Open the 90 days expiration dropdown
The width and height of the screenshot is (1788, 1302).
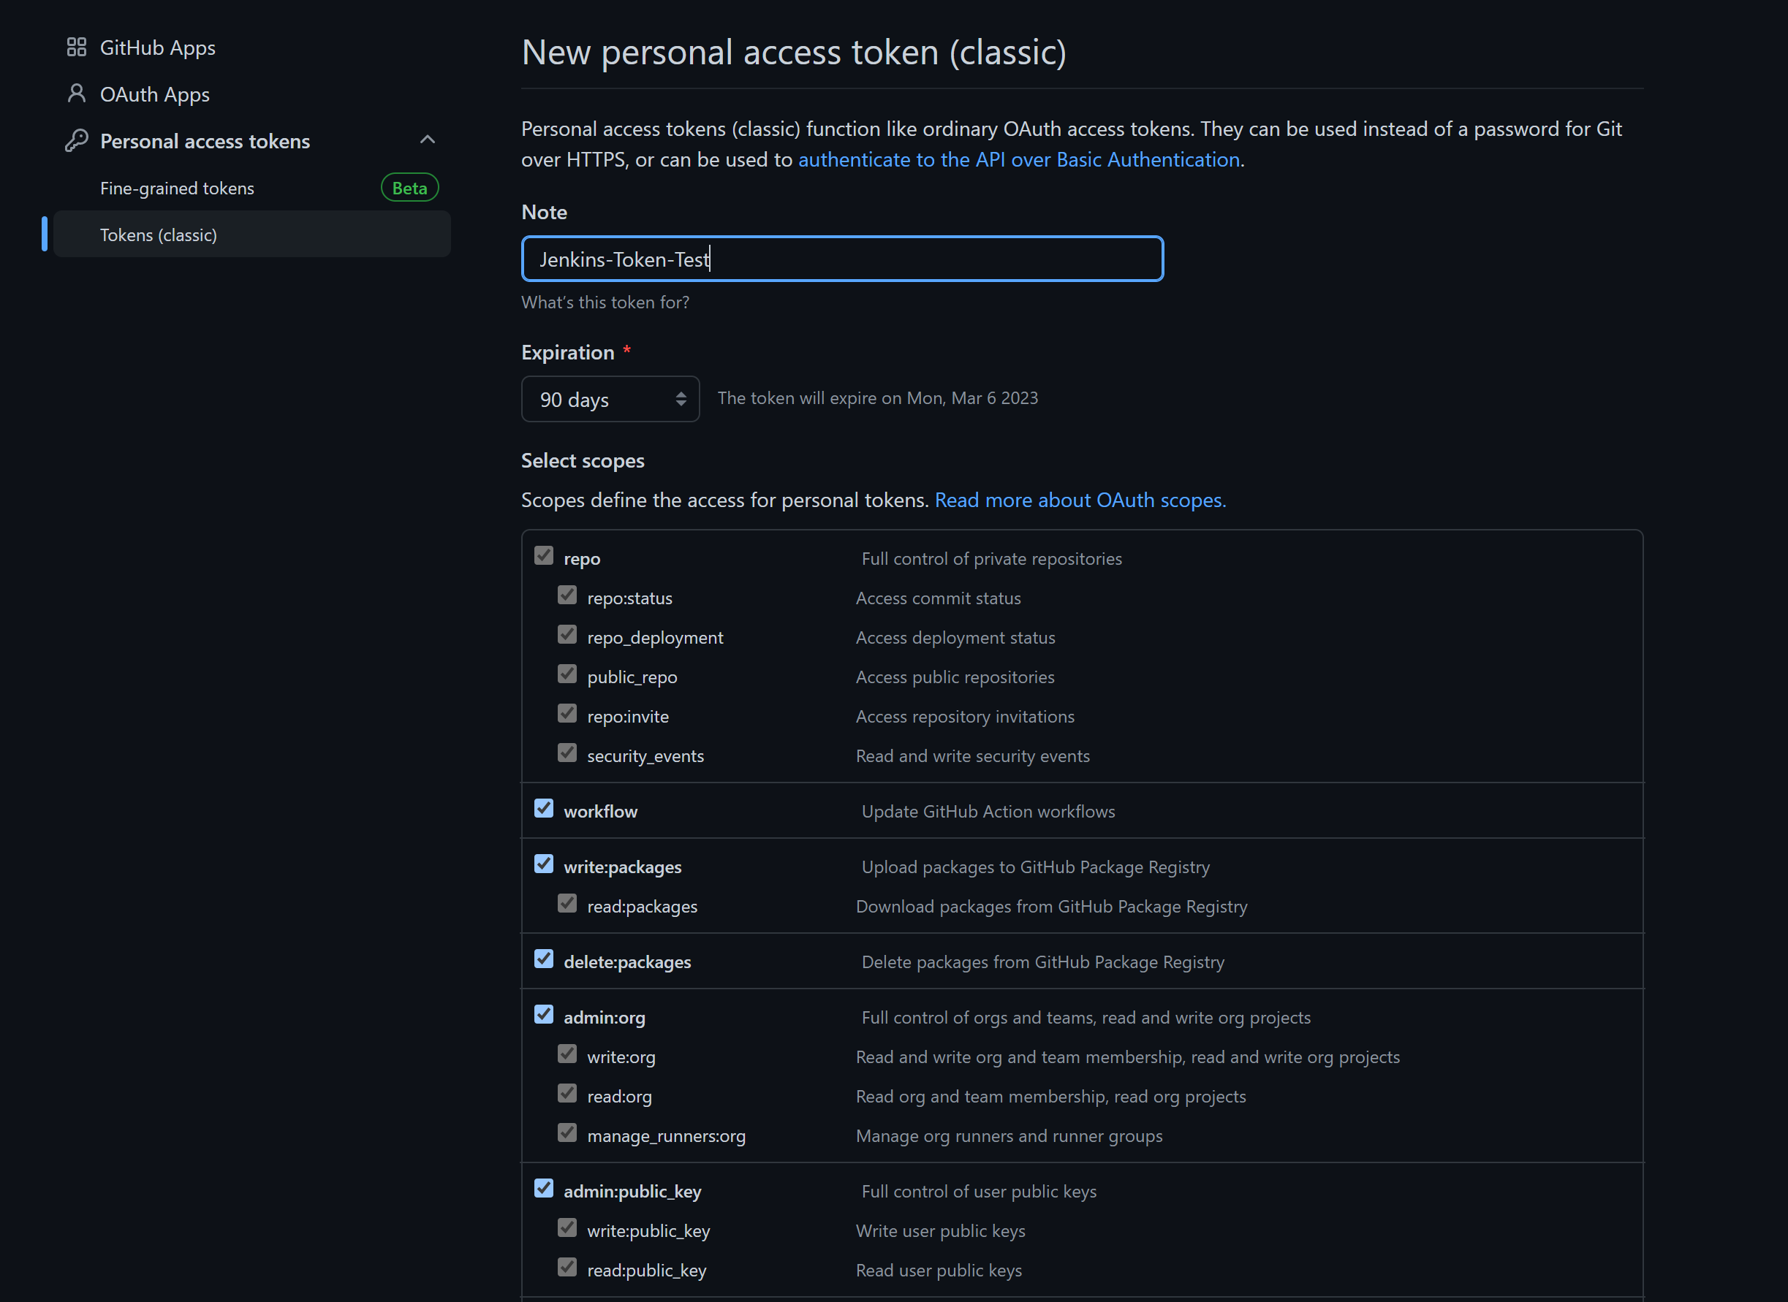[x=610, y=400]
